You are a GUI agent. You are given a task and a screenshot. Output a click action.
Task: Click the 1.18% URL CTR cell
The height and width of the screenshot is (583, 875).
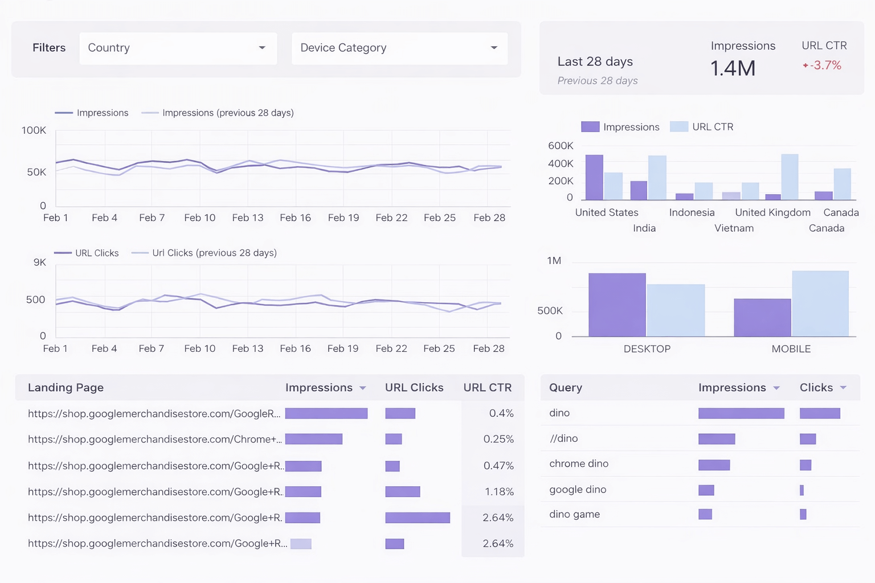point(499,492)
